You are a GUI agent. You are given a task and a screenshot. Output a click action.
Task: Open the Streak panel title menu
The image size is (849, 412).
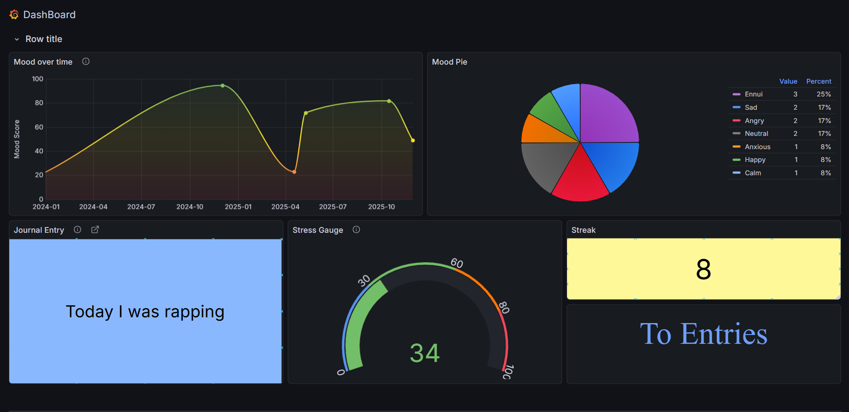[583, 230]
